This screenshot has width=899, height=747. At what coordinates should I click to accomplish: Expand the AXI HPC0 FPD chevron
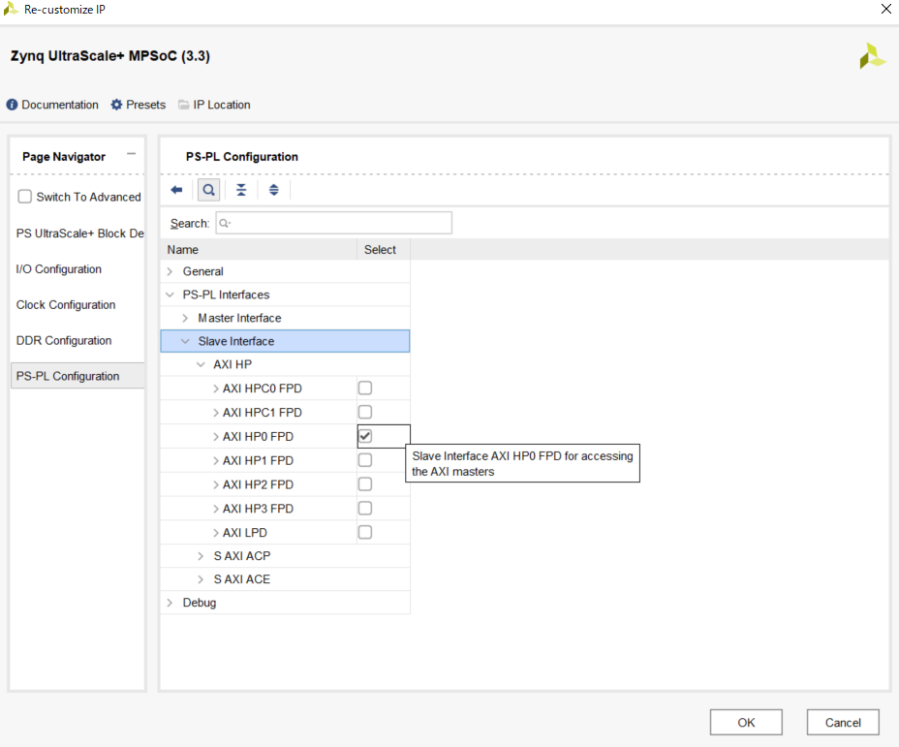[x=216, y=389]
